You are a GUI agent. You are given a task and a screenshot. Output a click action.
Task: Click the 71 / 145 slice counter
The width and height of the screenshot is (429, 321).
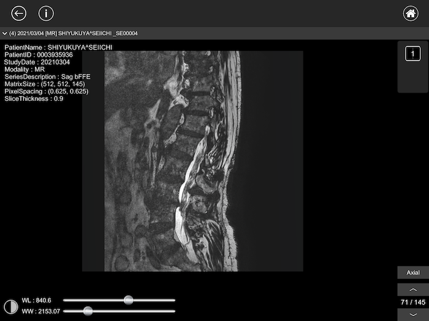(412, 302)
